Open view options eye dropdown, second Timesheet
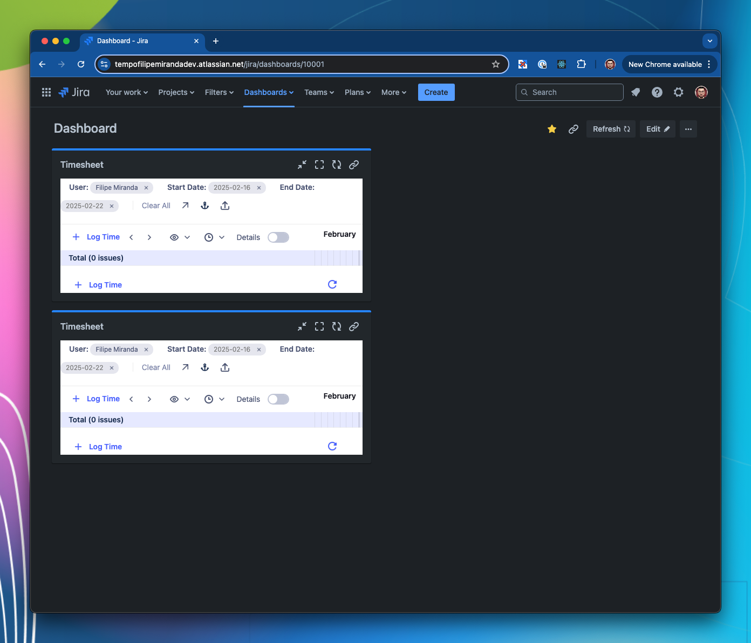Viewport: 751px width, 643px height. [x=180, y=399]
